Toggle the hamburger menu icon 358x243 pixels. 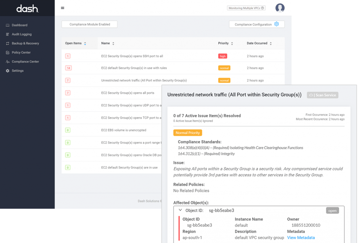63,8
